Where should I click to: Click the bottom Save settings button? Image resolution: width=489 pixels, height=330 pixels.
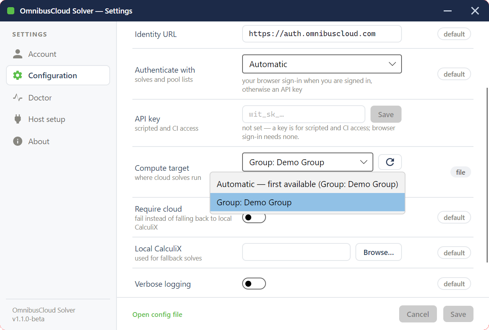pos(458,314)
